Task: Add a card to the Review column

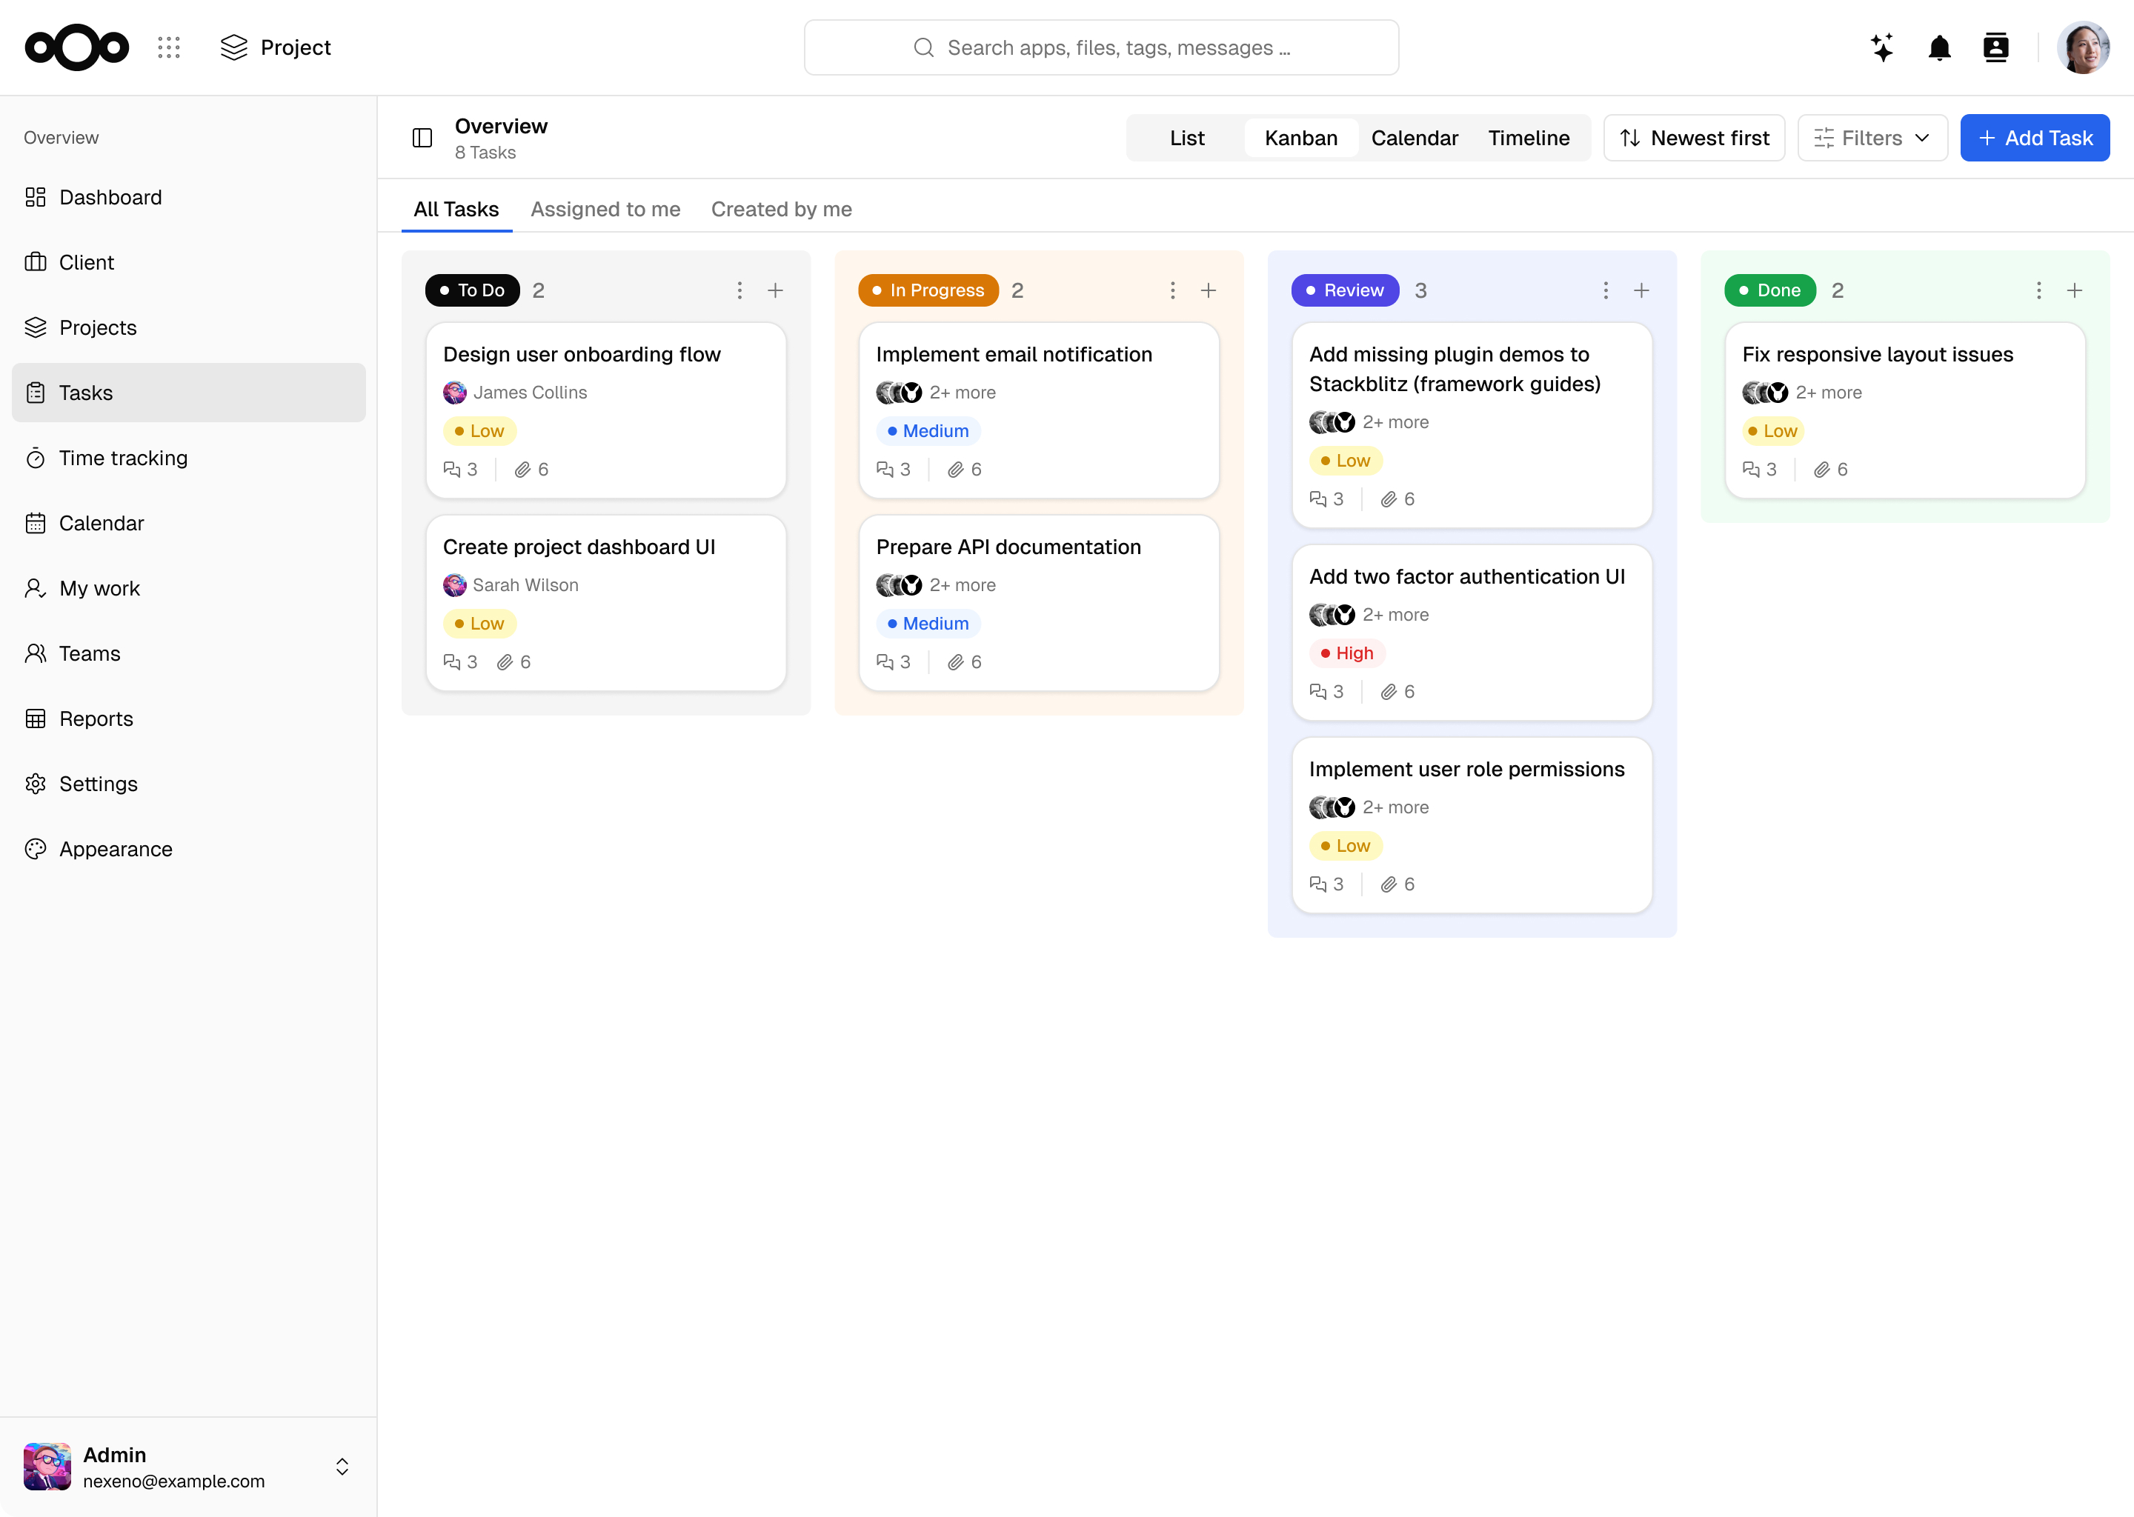Action: click(x=1641, y=290)
